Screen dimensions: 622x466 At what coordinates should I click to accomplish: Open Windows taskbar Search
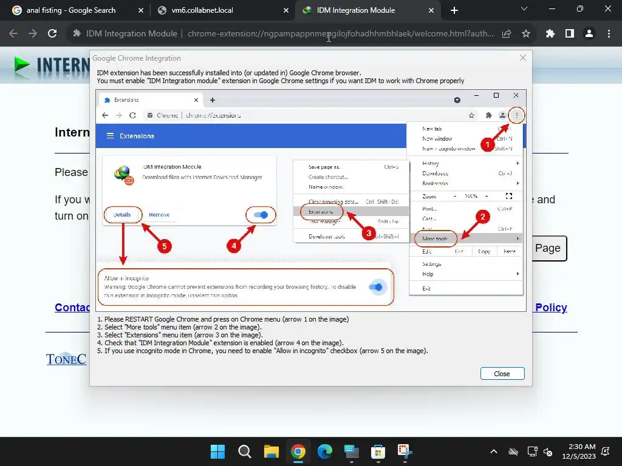(x=244, y=451)
